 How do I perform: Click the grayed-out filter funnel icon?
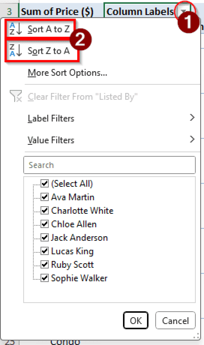pyautogui.click(x=16, y=96)
